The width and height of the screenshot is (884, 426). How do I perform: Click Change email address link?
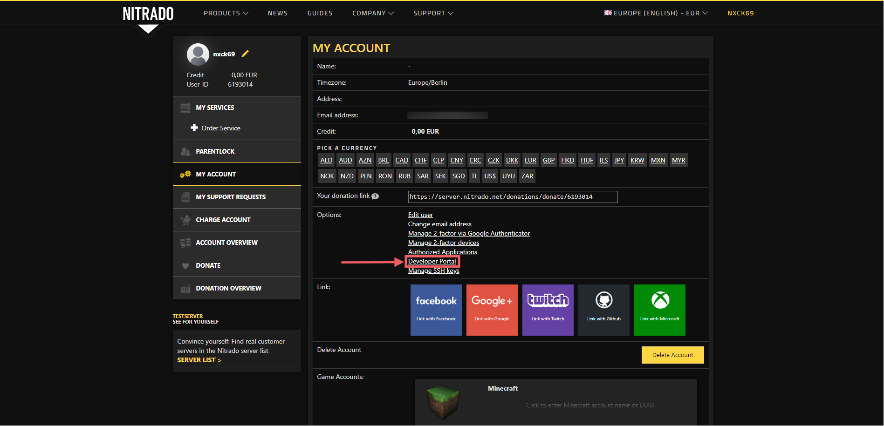(440, 224)
